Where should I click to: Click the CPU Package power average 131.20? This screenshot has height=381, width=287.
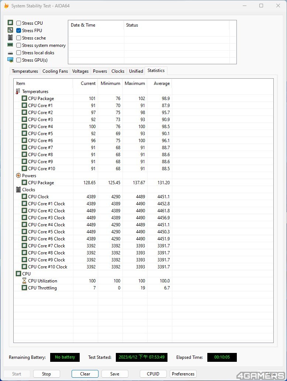click(164, 182)
